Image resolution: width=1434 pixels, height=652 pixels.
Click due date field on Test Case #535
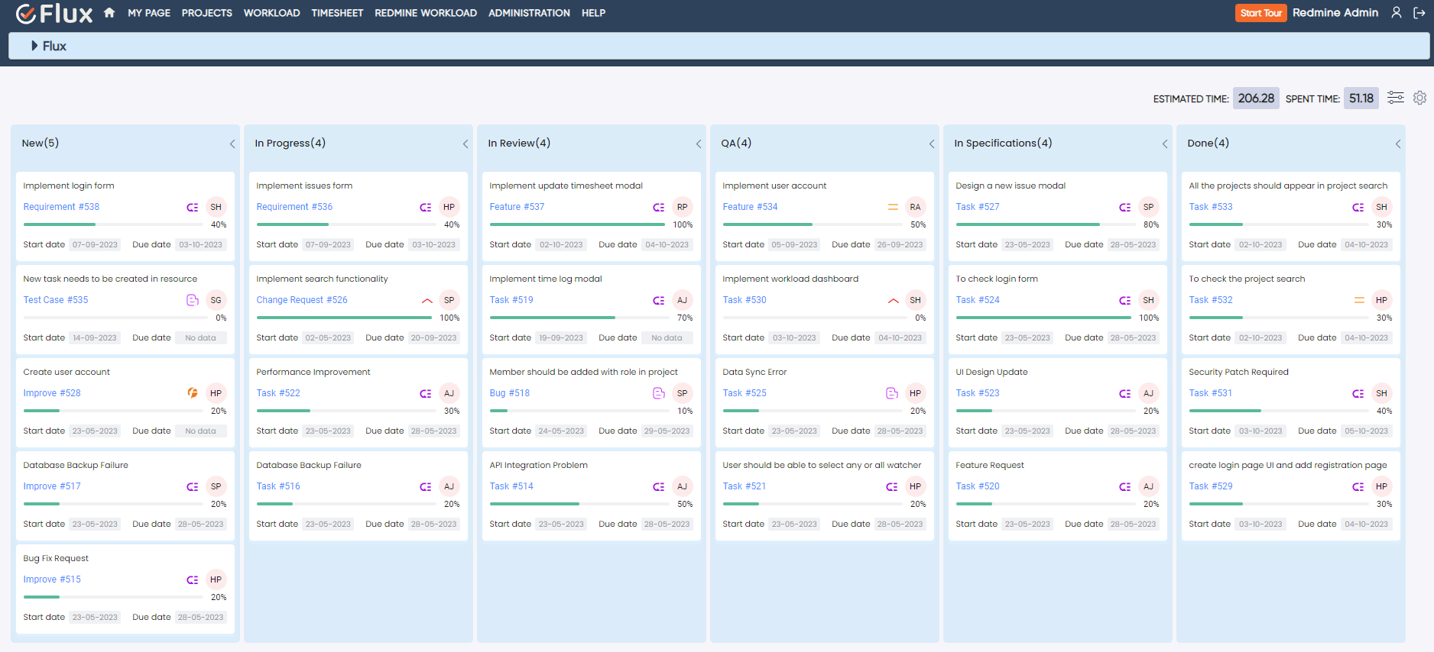(200, 337)
